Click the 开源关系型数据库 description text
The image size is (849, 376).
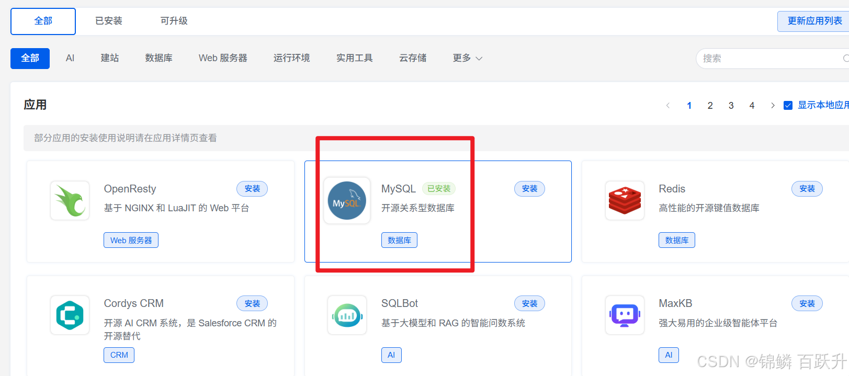coord(418,208)
